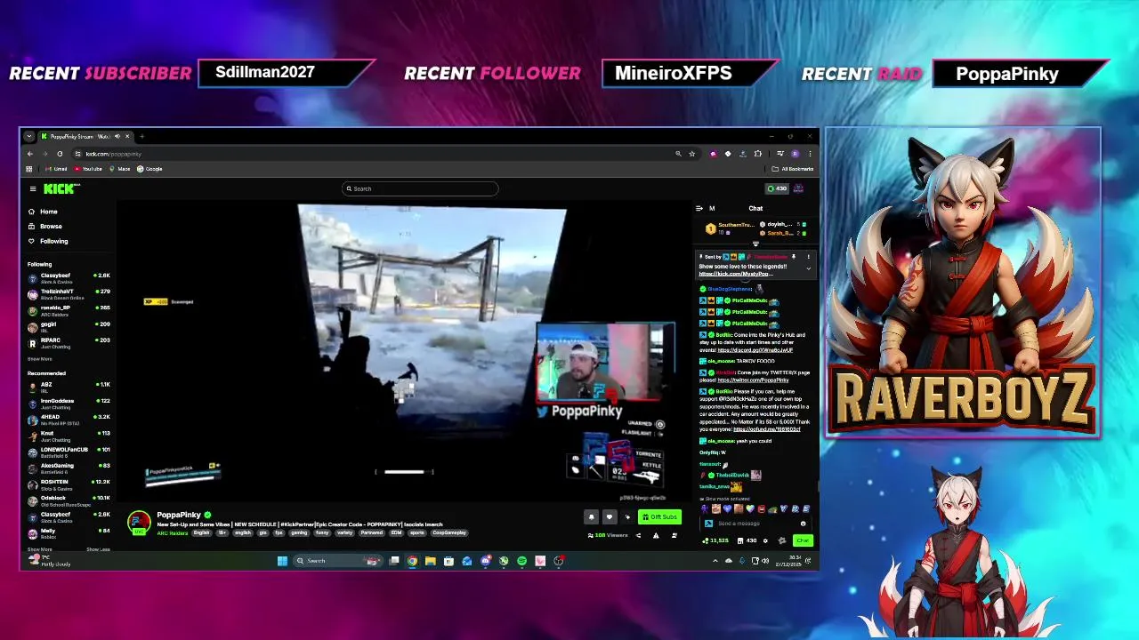The width and height of the screenshot is (1139, 640).
Task: Click the green Gift Subs button
Action: [x=659, y=516]
